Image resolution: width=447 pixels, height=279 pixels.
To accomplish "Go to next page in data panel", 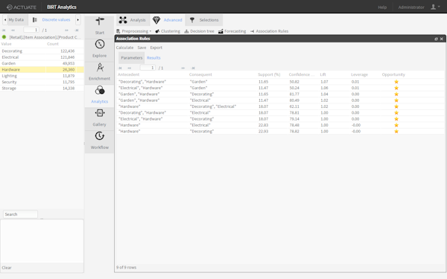I will (66, 31).
